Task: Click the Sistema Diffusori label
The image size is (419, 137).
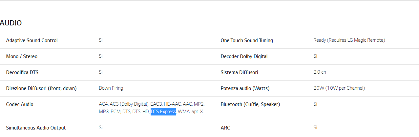Action: 239,72
